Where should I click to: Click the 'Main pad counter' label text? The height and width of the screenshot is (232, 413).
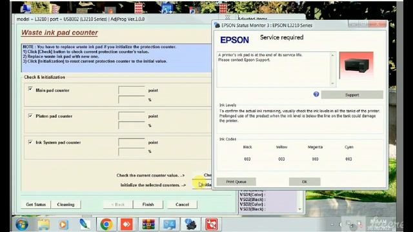point(52,90)
